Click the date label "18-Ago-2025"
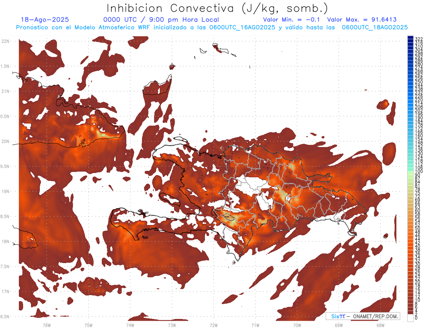 45,20
